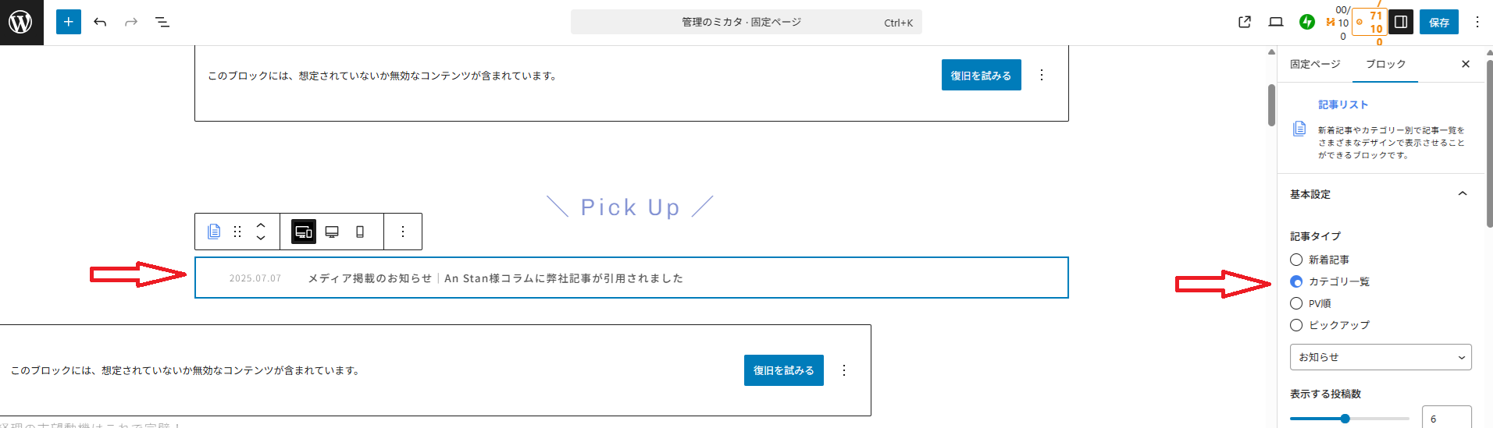Open options menu of the Pick Up block toolbar
Image resolution: width=1493 pixels, height=428 pixels.
(x=403, y=232)
